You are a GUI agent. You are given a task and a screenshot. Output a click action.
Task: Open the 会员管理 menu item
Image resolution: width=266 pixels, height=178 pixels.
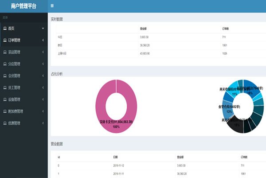coord(14,75)
